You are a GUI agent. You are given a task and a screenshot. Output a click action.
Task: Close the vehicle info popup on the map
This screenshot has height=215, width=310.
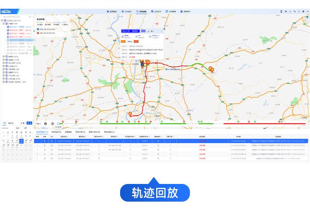pos(161,31)
